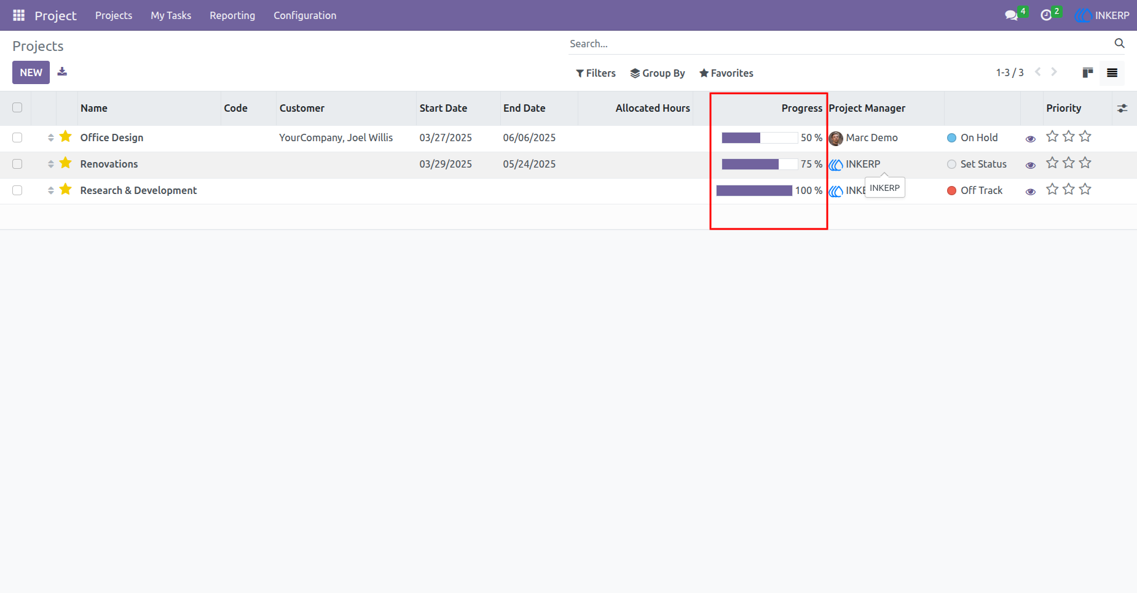Click the search magnifier icon

tap(1119, 43)
